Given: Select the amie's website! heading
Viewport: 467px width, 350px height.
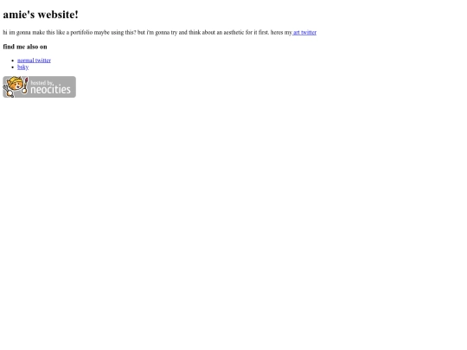Looking at the screenshot, I should tap(41, 15).
